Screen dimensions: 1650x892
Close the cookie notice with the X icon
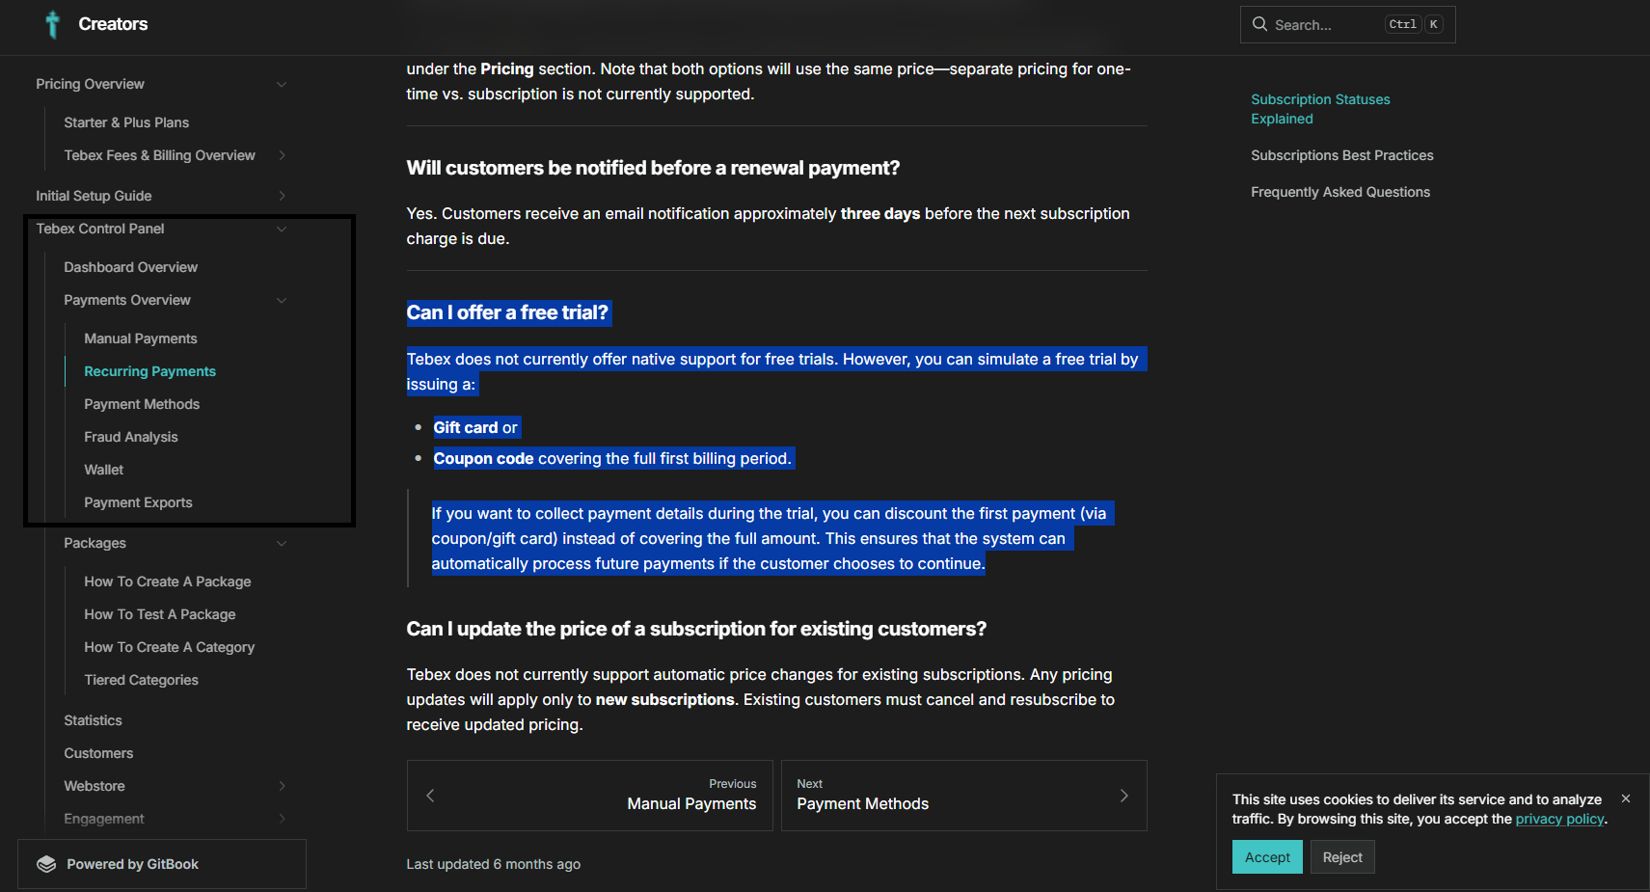pos(1626,798)
